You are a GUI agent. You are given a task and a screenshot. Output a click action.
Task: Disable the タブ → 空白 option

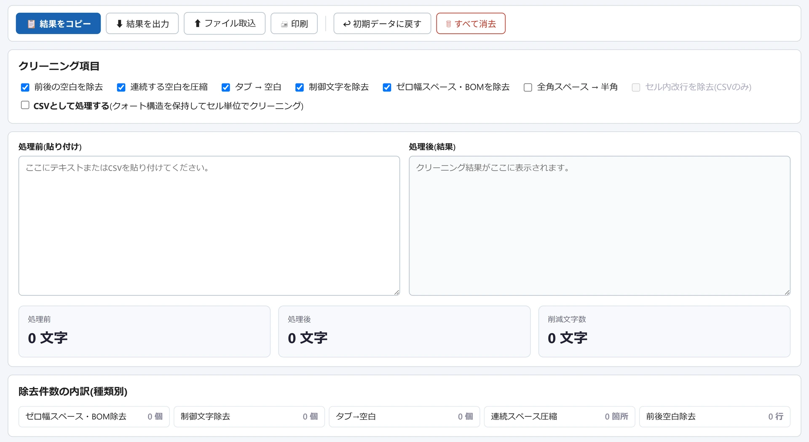(226, 87)
